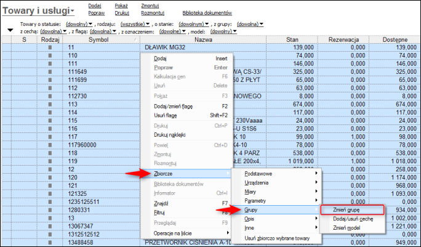Click the Rezerwacja column header
The width and height of the screenshot is (421, 247).
tap(343, 40)
